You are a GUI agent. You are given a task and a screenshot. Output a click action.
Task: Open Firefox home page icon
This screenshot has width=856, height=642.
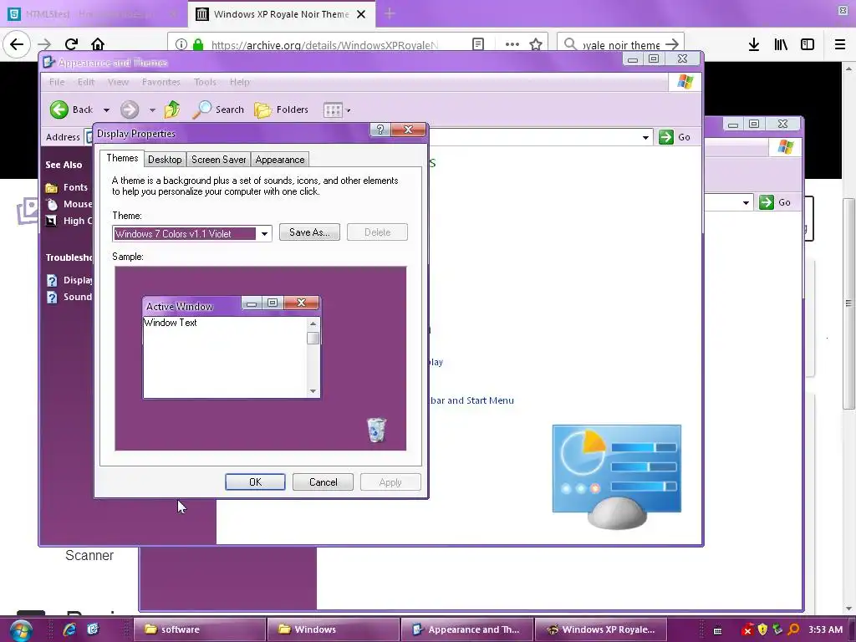98,44
